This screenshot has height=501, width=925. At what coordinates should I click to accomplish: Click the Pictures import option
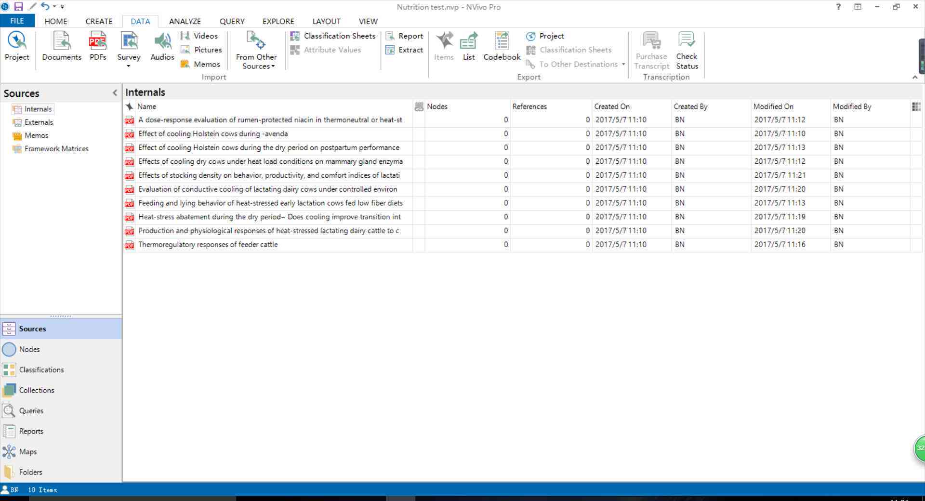201,50
